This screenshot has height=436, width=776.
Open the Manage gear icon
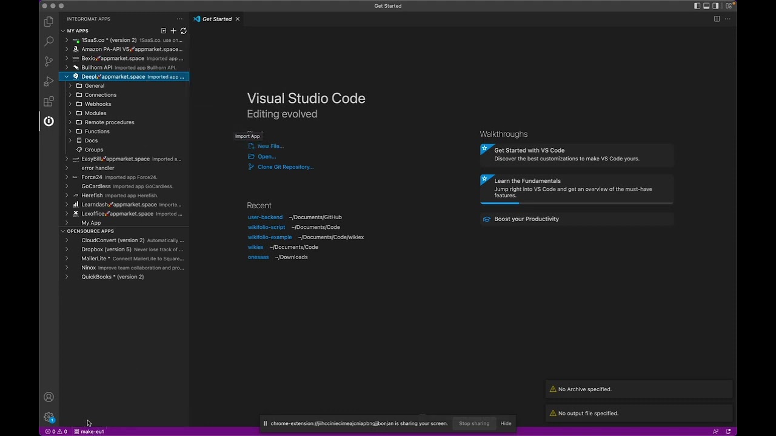click(x=48, y=417)
